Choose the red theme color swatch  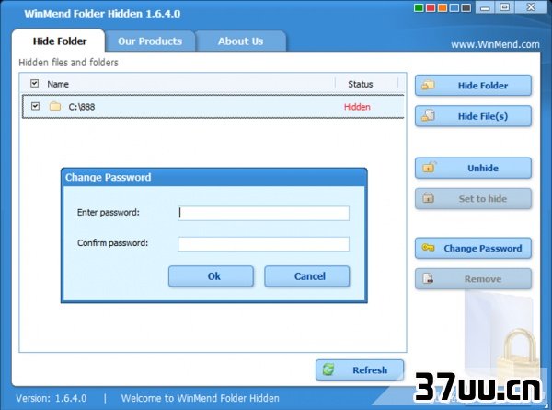(x=431, y=7)
